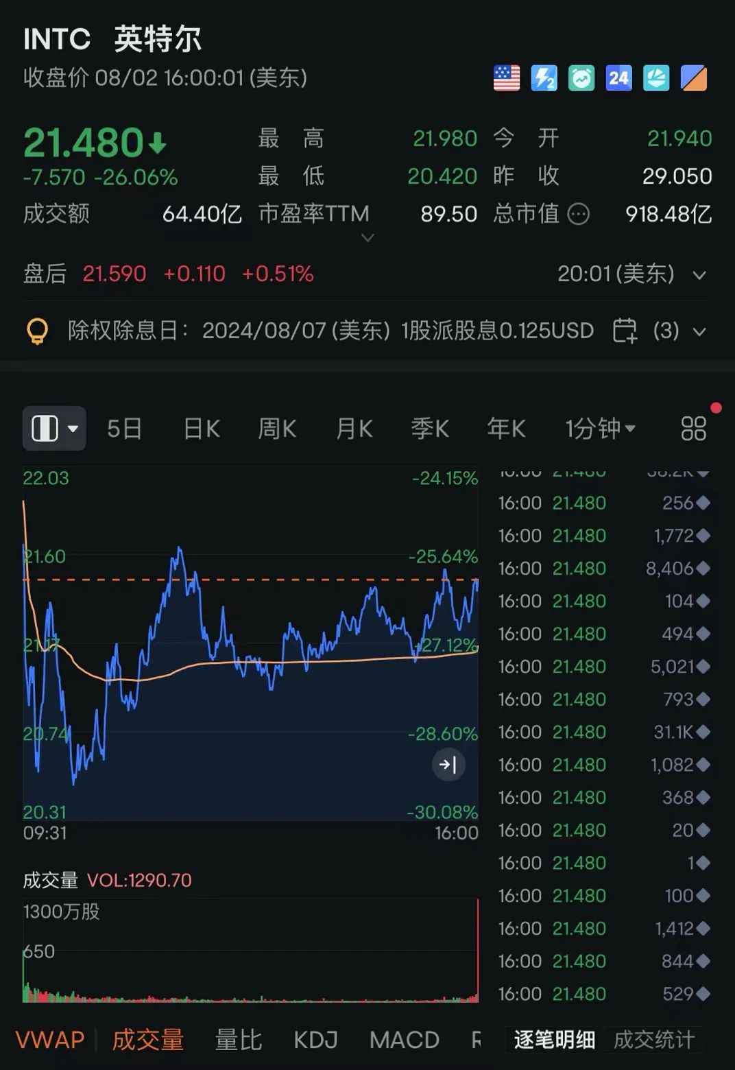Tap the US flag market icon
This screenshot has height=1070, width=735.
(x=507, y=78)
